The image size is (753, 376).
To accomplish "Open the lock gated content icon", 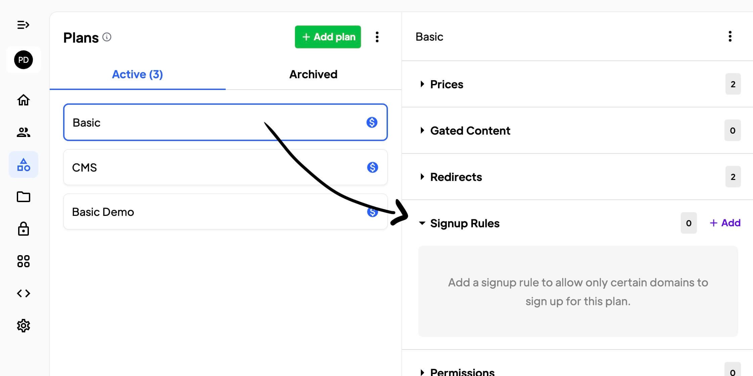I will [x=24, y=229].
